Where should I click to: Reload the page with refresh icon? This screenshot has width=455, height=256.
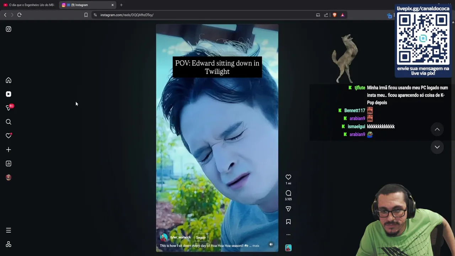coord(20,15)
